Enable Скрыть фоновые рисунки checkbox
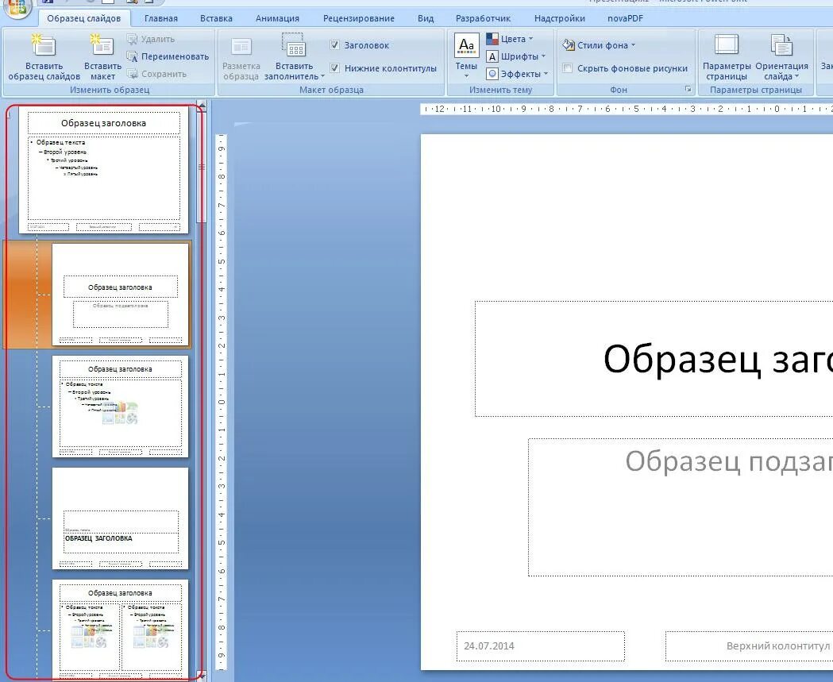Image resolution: width=833 pixels, height=682 pixels. (x=567, y=68)
